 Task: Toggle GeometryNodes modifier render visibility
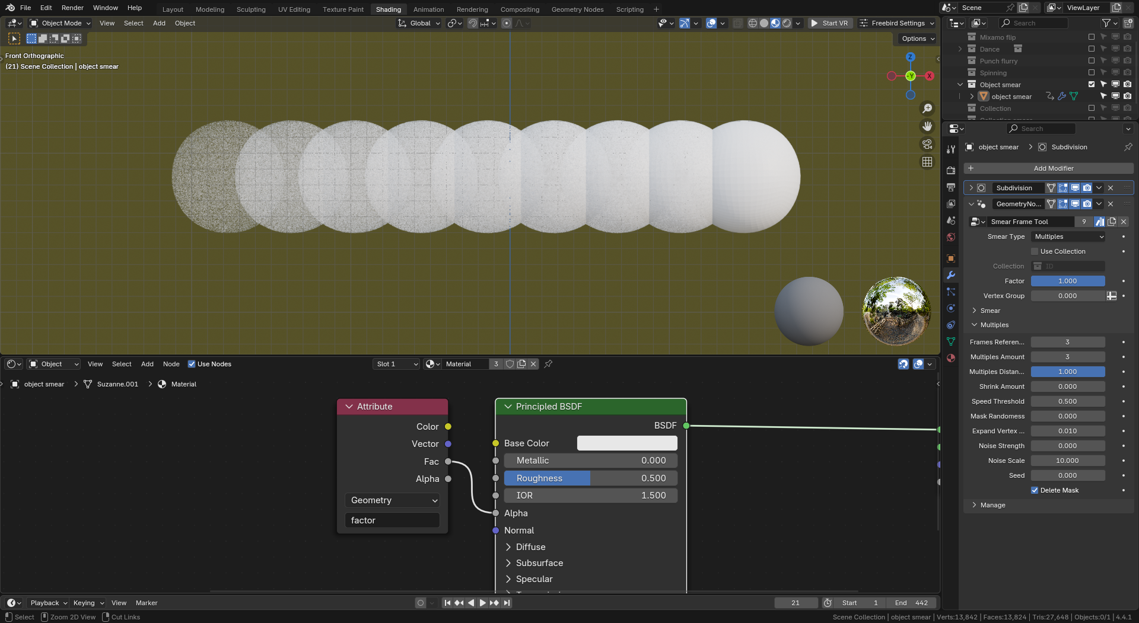[x=1087, y=204]
